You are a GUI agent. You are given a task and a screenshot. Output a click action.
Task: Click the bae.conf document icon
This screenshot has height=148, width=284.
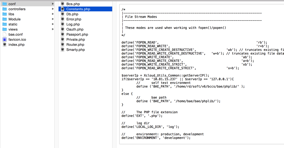tap(5, 34)
